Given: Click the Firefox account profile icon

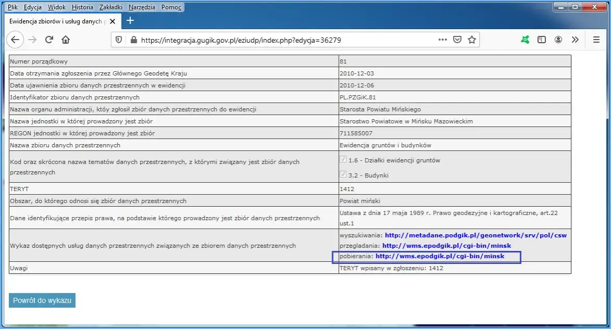Looking at the screenshot, I should (558, 40).
